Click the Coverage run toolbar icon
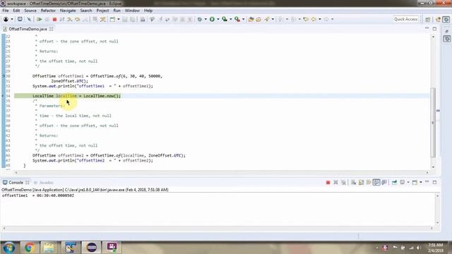Image resolution: width=452 pixels, height=254 pixels. 225,19
